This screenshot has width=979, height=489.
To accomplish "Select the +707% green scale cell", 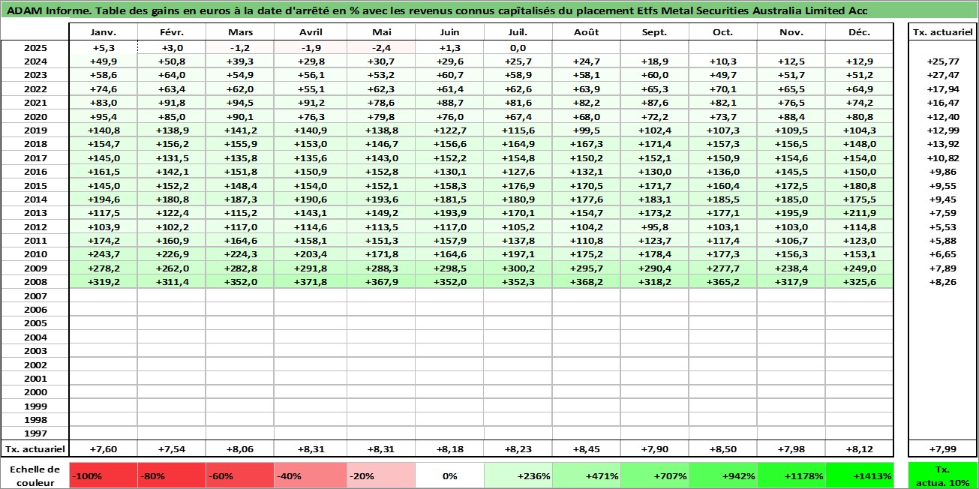I will click(x=655, y=475).
